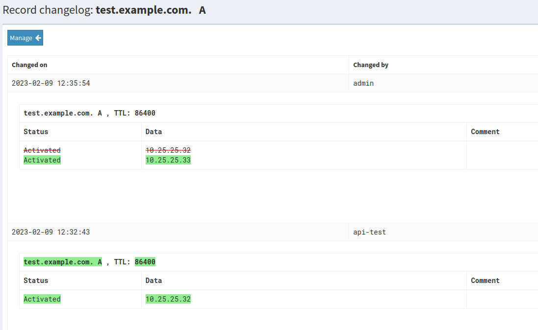Click green IP 10.25.25.32 in api-test entry
Viewport: 538px width, 330px height.
pos(168,299)
